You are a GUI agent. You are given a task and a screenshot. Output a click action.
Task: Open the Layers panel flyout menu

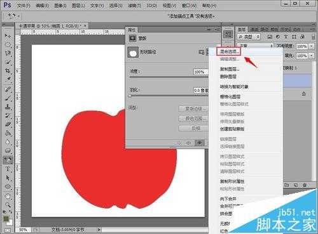coord(313,29)
